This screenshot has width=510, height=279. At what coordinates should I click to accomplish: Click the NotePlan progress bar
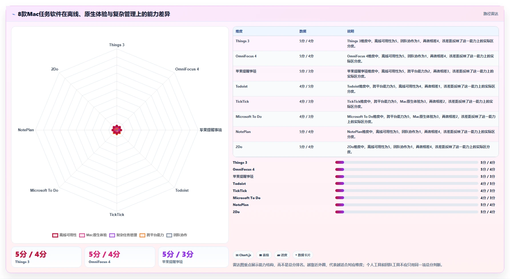tap(407, 205)
